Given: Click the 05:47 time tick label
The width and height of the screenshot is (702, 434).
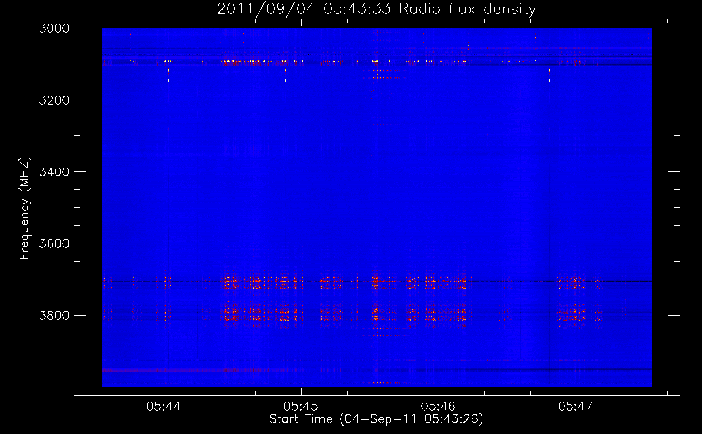Looking at the screenshot, I should (x=575, y=407).
